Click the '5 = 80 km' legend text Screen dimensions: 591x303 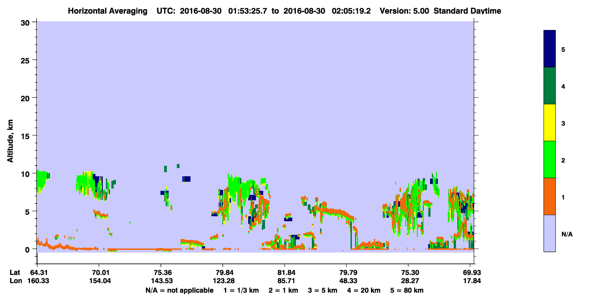pos(407,290)
